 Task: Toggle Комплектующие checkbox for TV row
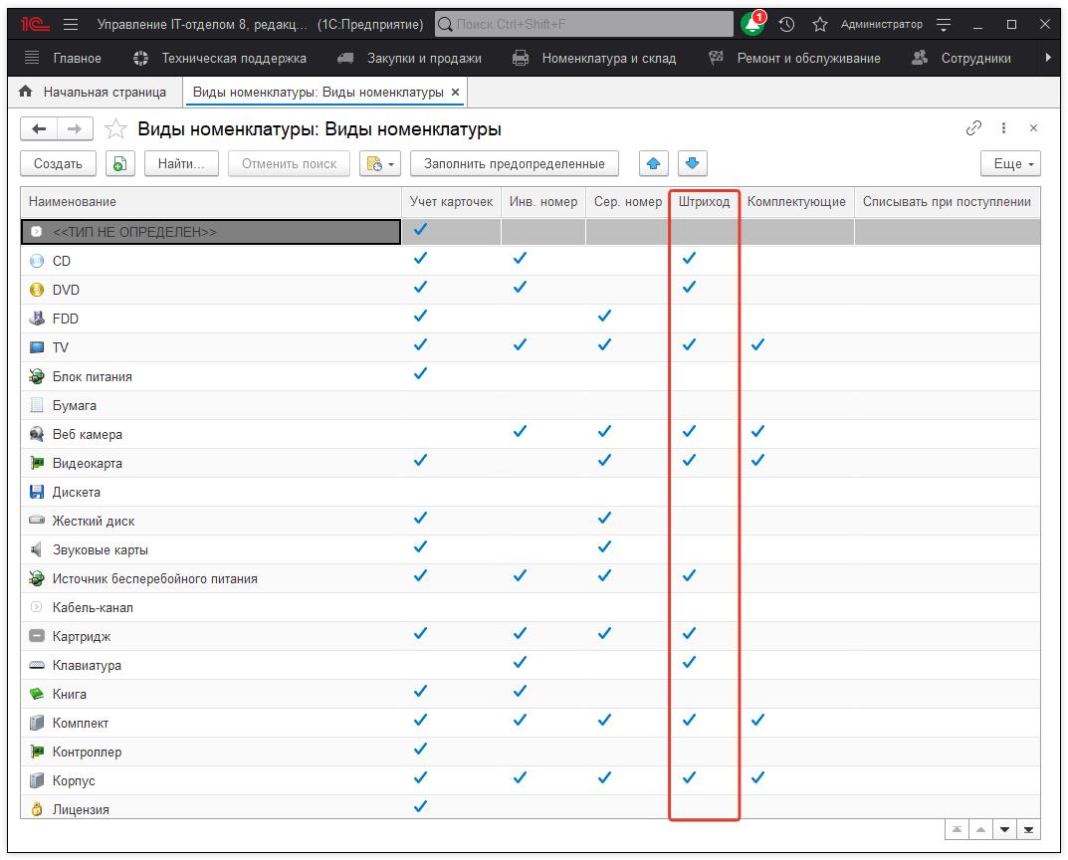tap(757, 345)
